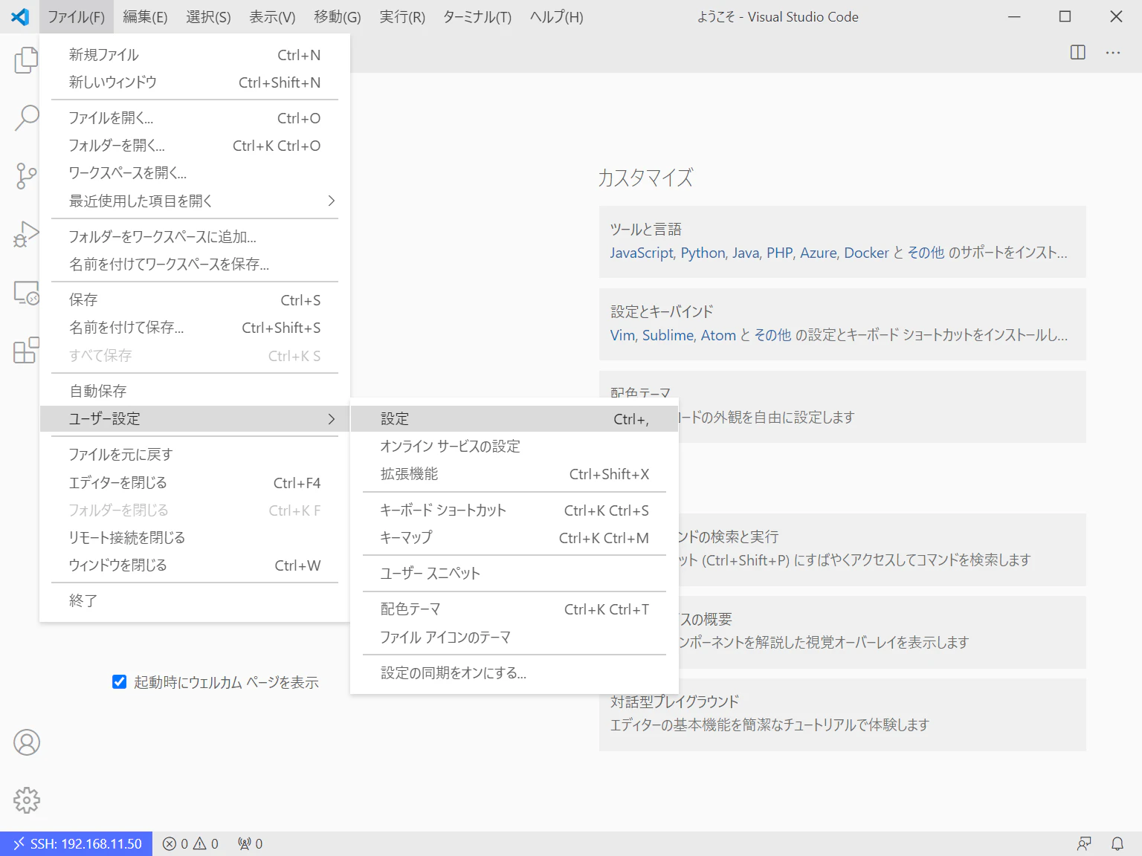Open the Remote Explorer icon

coord(26,293)
